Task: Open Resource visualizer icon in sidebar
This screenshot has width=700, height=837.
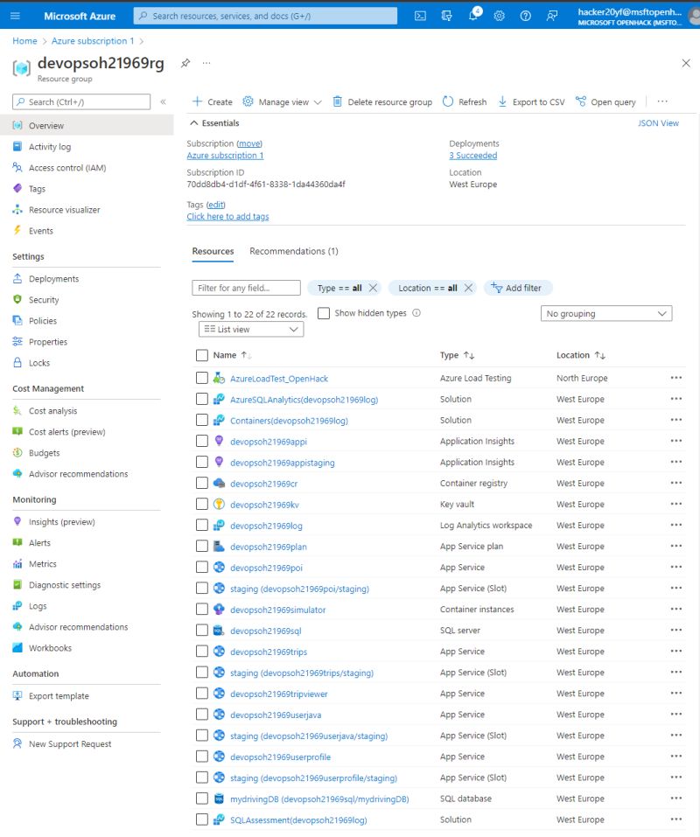Action: [17, 210]
